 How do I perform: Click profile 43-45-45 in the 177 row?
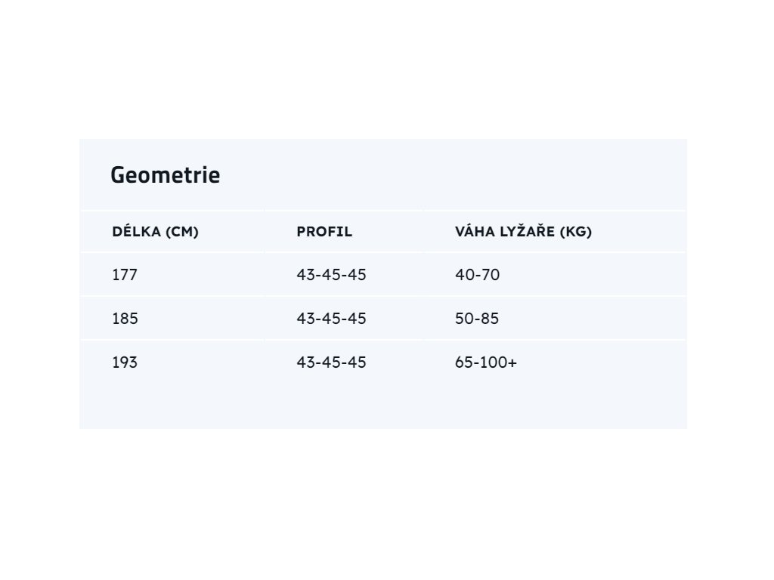(x=331, y=275)
